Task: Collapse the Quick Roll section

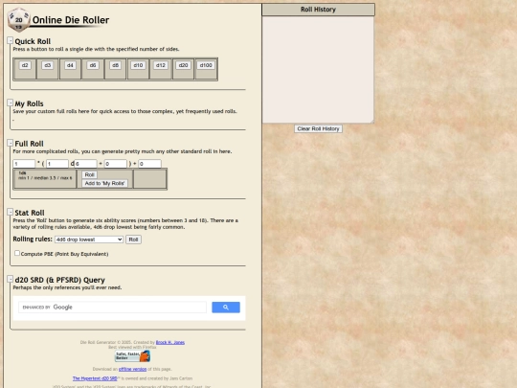Action: 11,40
